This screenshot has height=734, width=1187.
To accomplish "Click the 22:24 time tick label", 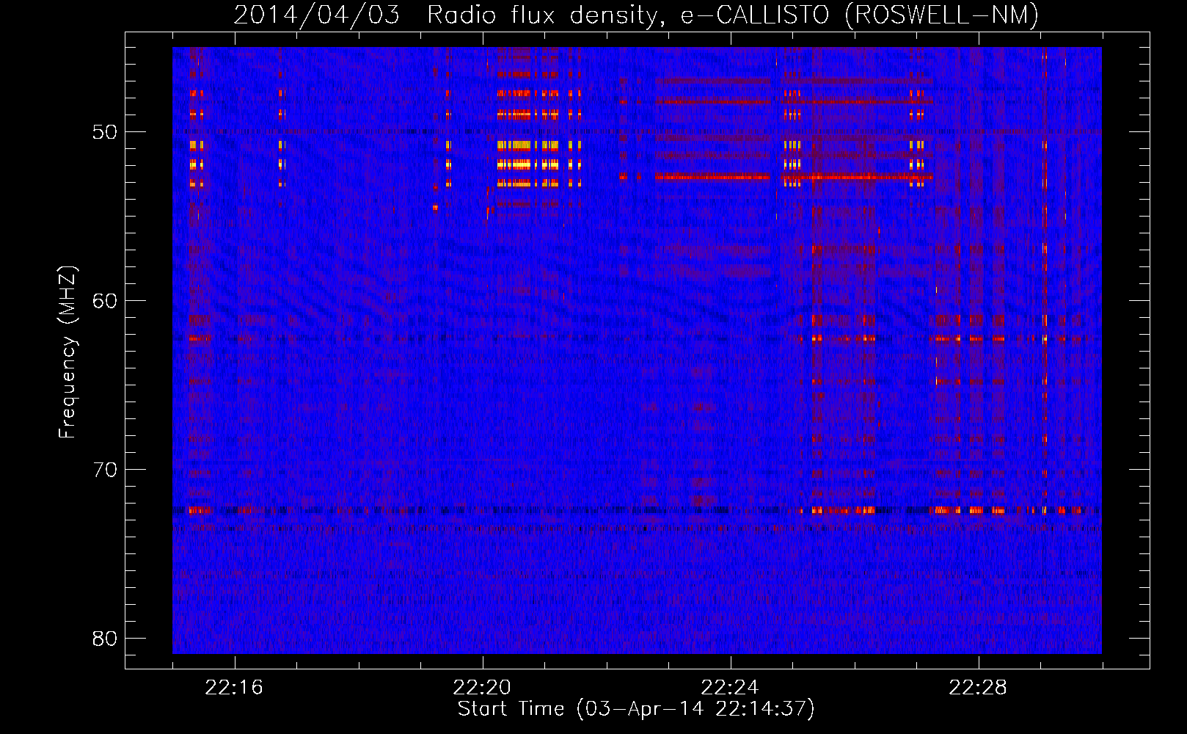I will coord(730,688).
